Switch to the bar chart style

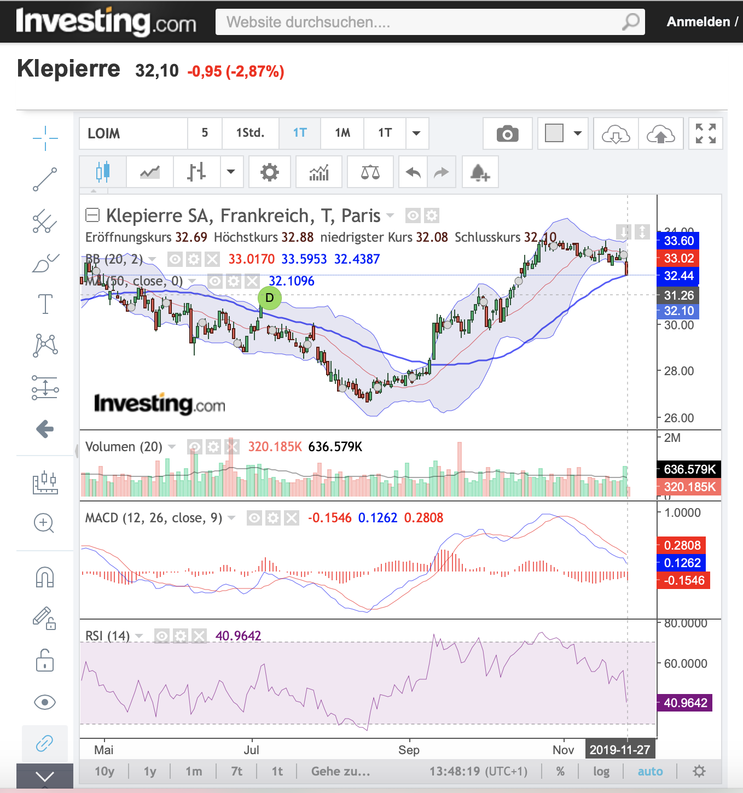click(196, 172)
